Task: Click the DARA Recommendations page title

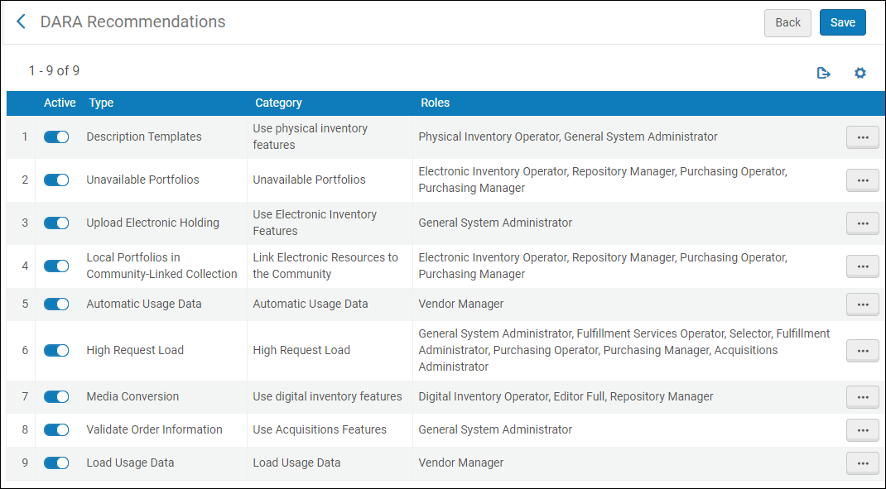Action: click(132, 22)
